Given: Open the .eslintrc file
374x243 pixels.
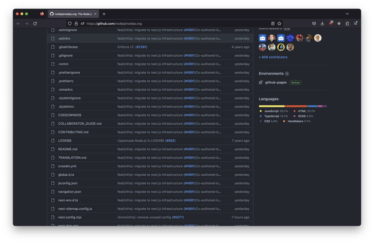Looking at the screenshot, I should coord(64,39).
